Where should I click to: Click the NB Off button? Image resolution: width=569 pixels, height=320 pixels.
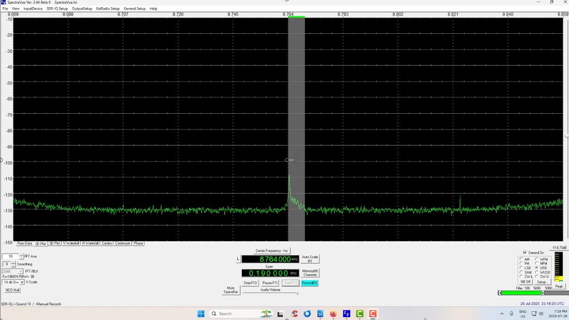(525, 282)
